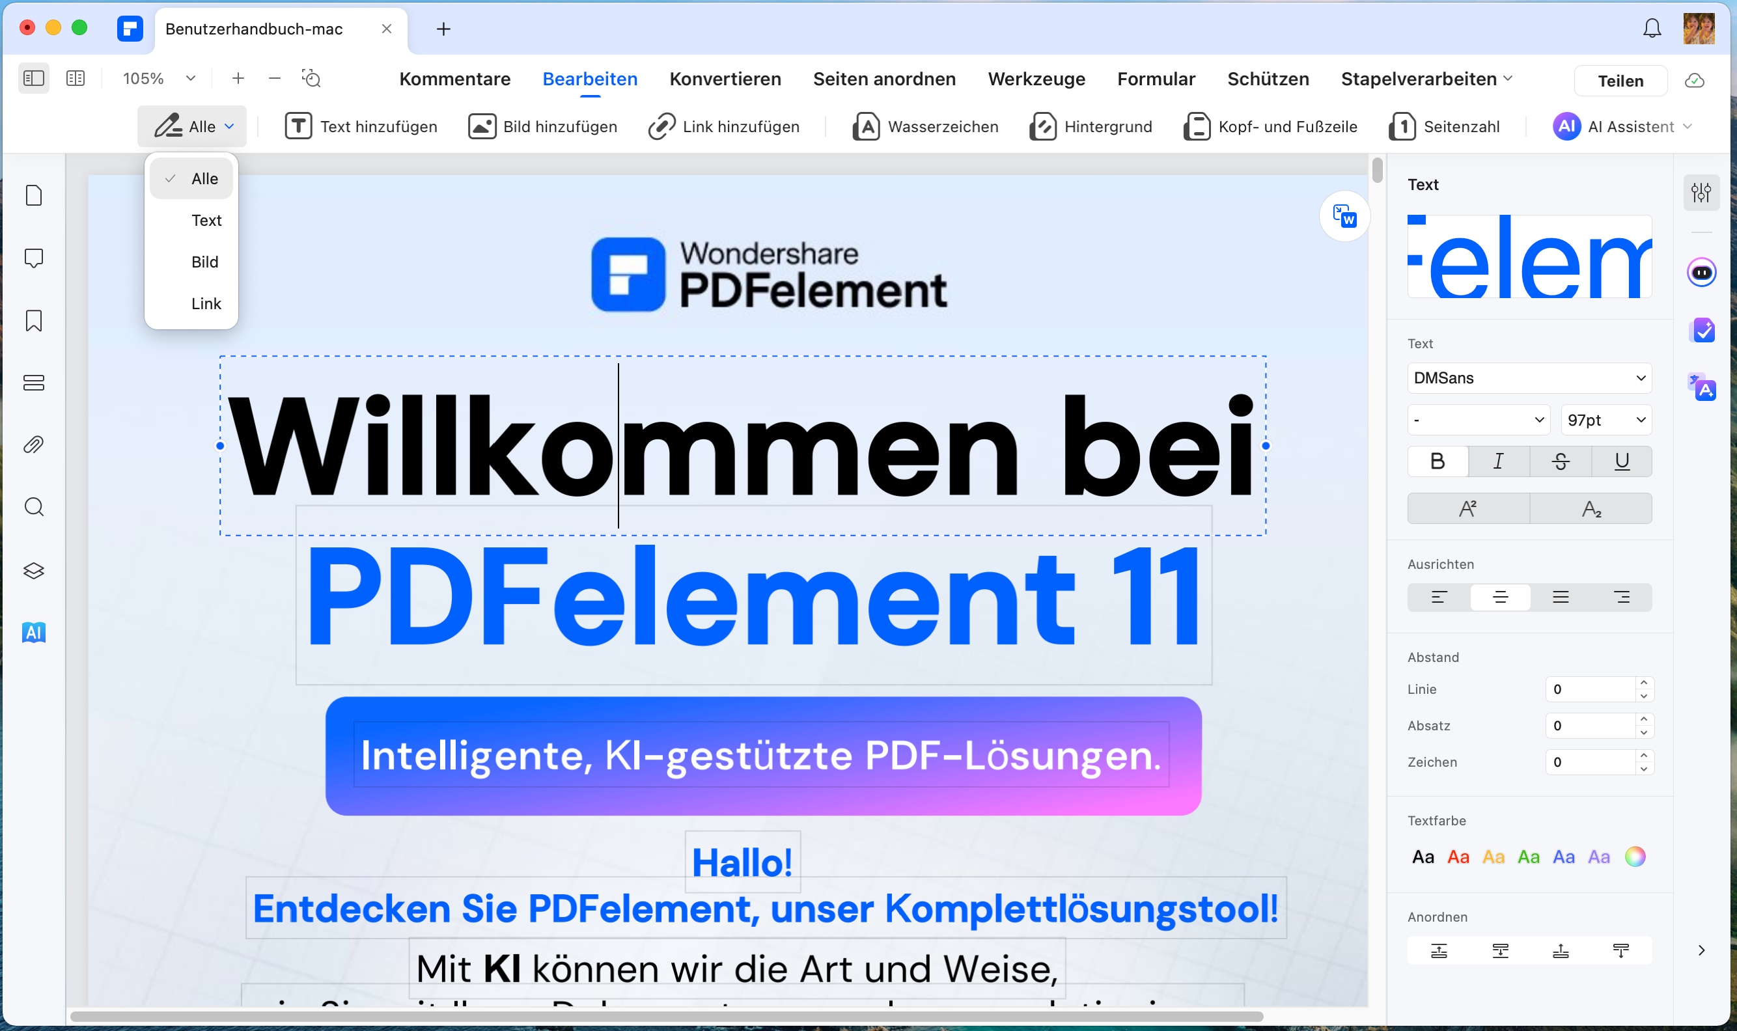Click the marquee zoom tool icon
The width and height of the screenshot is (1737, 1031).
point(311,79)
